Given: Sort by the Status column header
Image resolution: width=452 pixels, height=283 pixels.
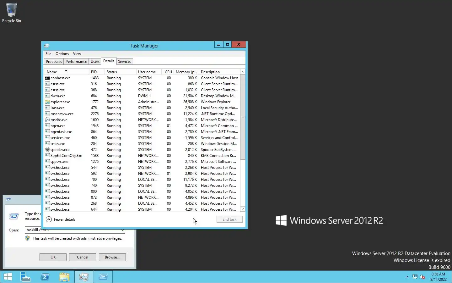Looking at the screenshot, I should point(121,72).
